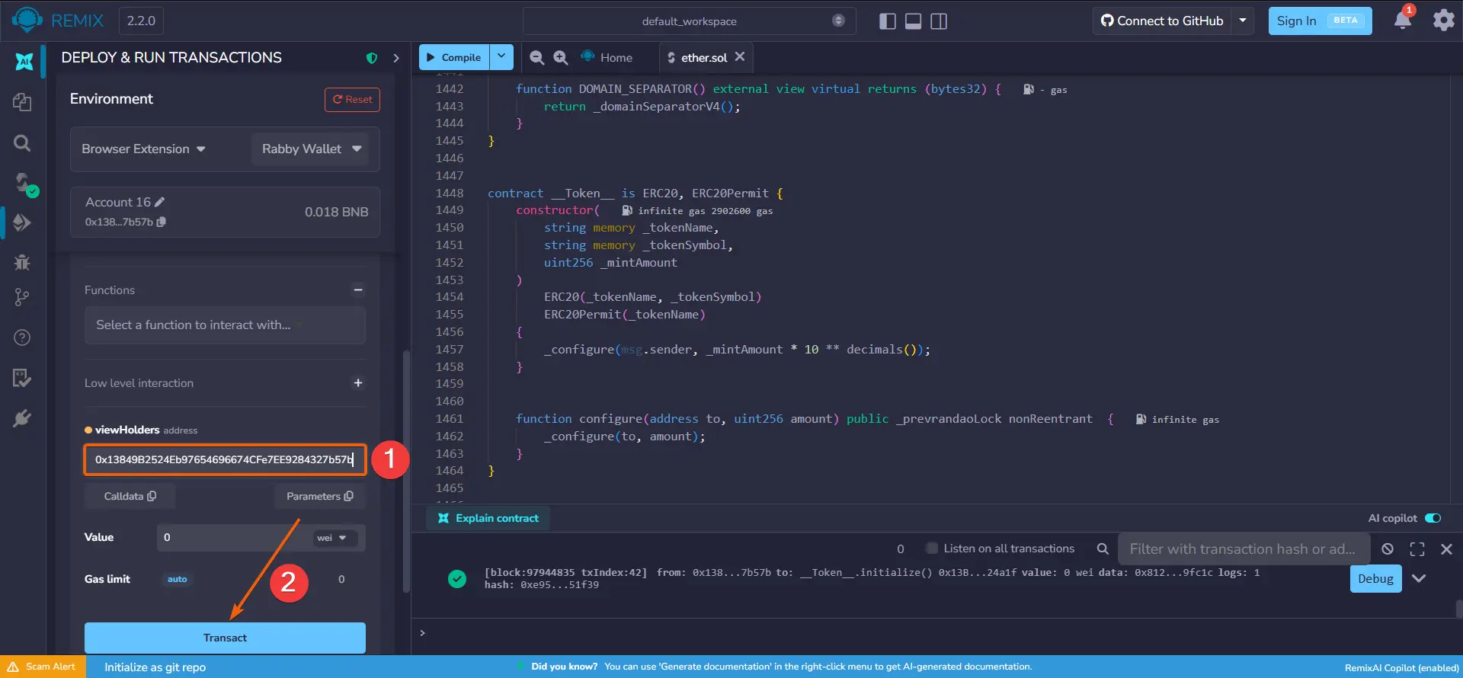Zoom in the editor font
The height and width of the screenshot is (678, 1463).
[x=561, y=57]
